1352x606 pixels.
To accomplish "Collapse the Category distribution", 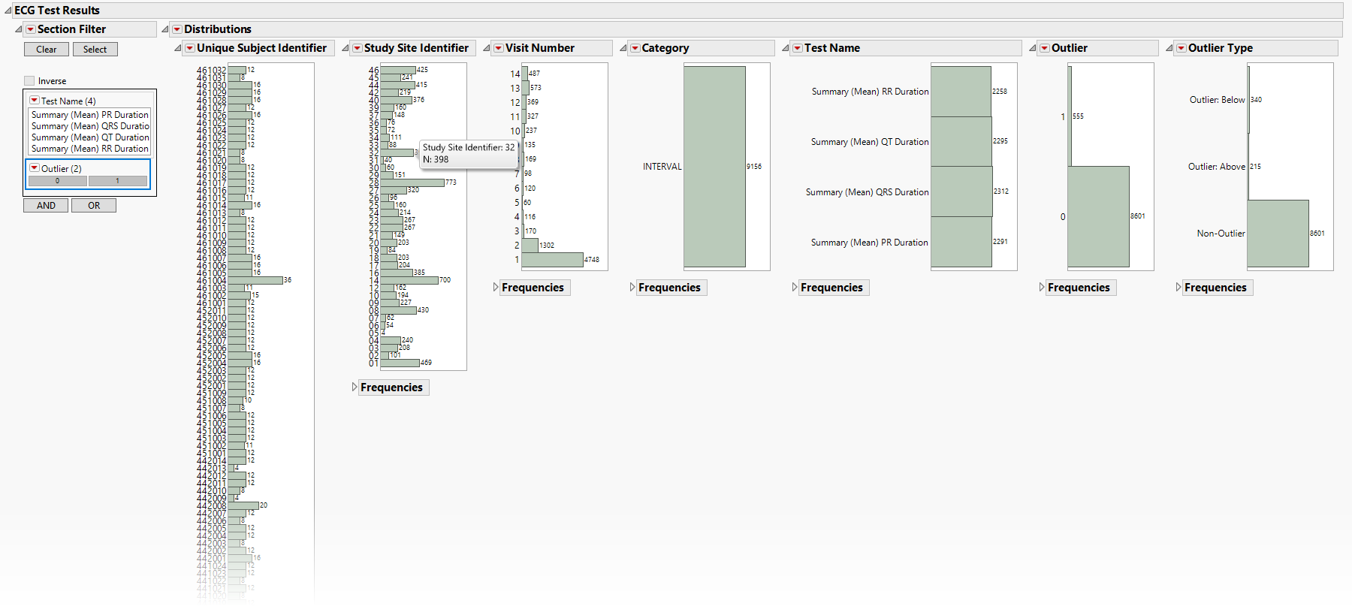I will coord(623,48).
